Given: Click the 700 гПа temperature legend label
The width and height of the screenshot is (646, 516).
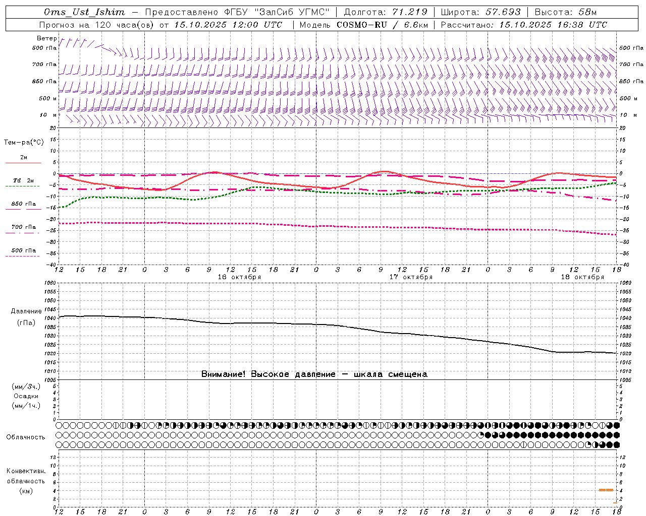Looking at the screenshot, I should coord(24,227).
